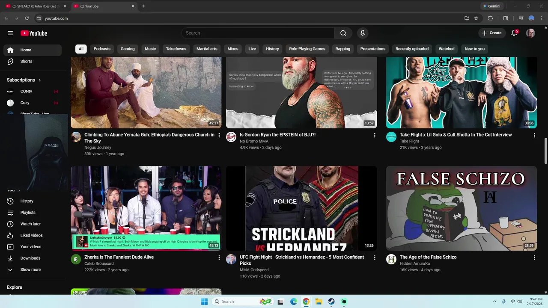Select the Presentations filter chip
This screenshot has width=548, height=308.
point(373,49)
